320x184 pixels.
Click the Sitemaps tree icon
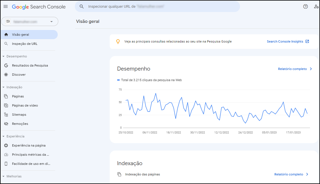point(6,115)
